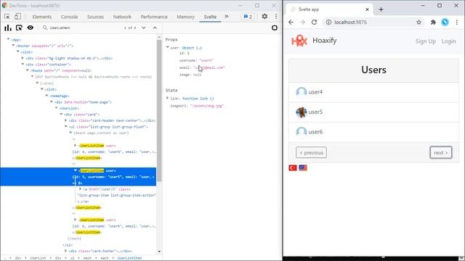Show more DevTools tabs chevron
This screenshot has height=261, width=465.
(x=227, y=17)
